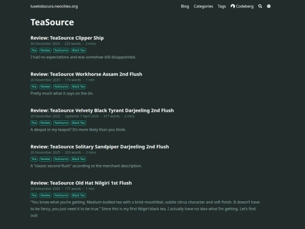Select Tea tag under Velvety Black Tyrant review
Image resolution: width=305 pixels, height=229 pixels.
(x=34, y=123)
